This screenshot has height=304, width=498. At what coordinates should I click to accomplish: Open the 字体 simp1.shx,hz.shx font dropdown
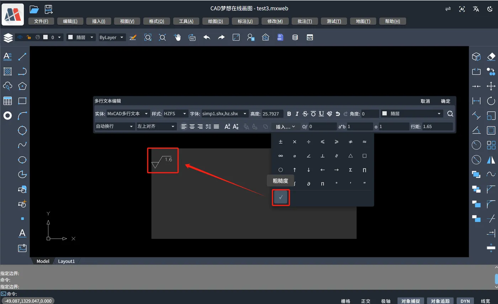coord(225,114)
